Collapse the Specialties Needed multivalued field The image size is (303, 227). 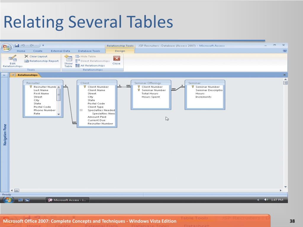81,110
